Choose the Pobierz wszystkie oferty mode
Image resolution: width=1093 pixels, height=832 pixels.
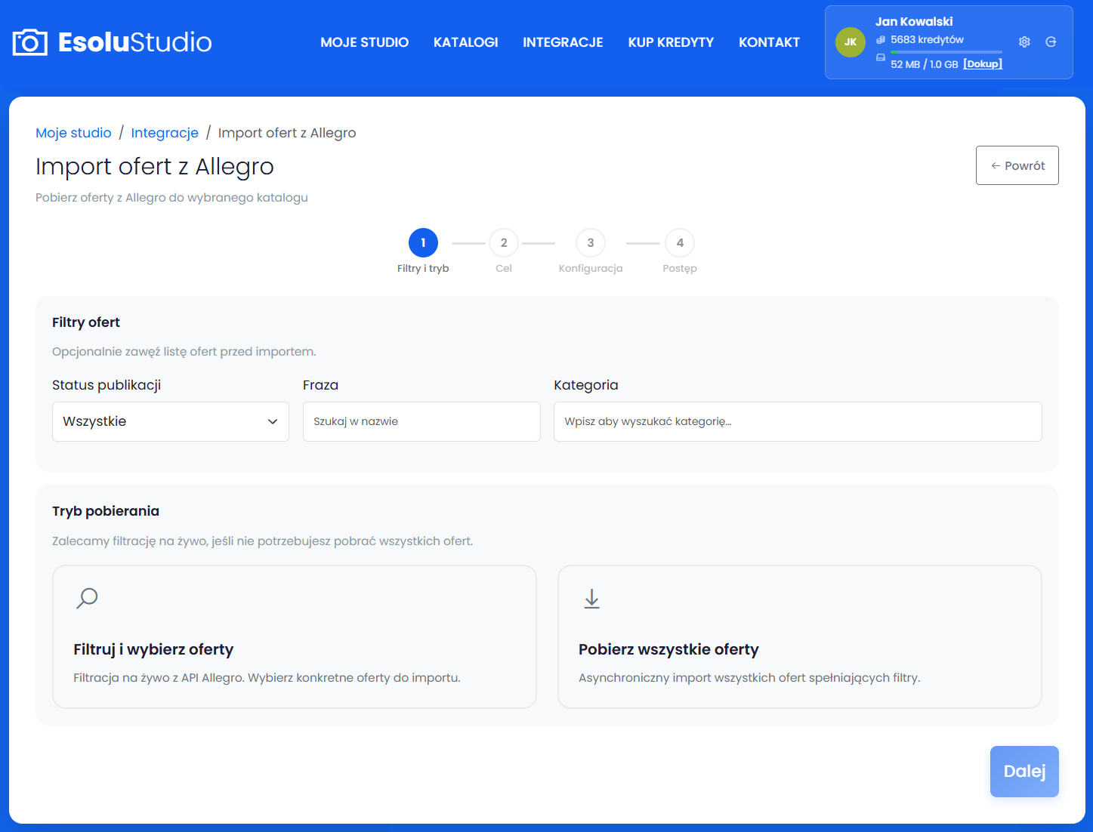[800, 637]
